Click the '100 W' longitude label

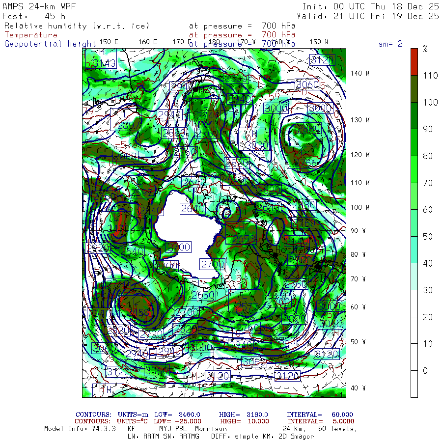coord(359,207)
